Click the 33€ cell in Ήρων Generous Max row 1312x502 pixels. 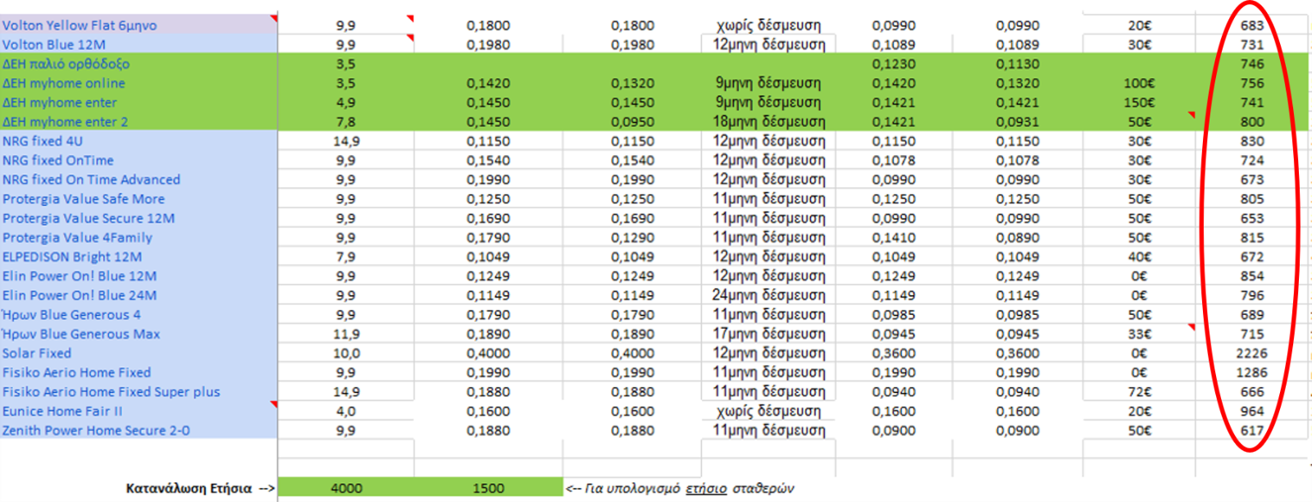point(1139,334)
